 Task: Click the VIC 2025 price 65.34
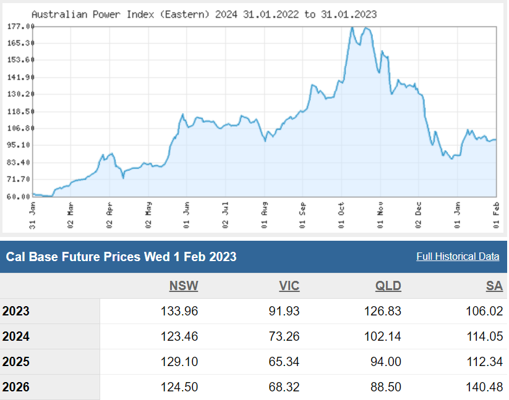pyautogui.click(x=283, y=362)
